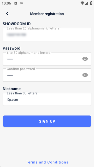Screen dimensions: 94x167
Task: Tap the Nickname section heading
Action: tap(11, 89)
